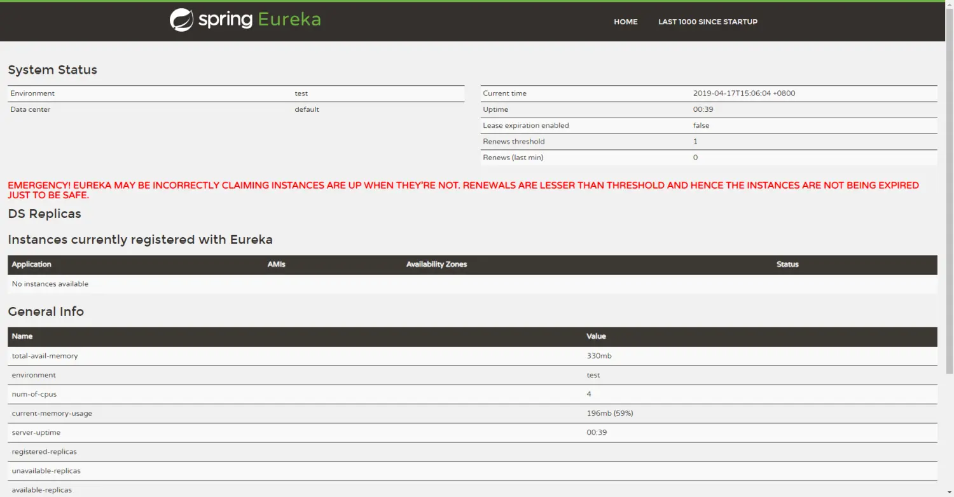Viewport: 954px width, 497px height.
Task: Click the red EMERGENCY warning message
Action: (463, 190)
